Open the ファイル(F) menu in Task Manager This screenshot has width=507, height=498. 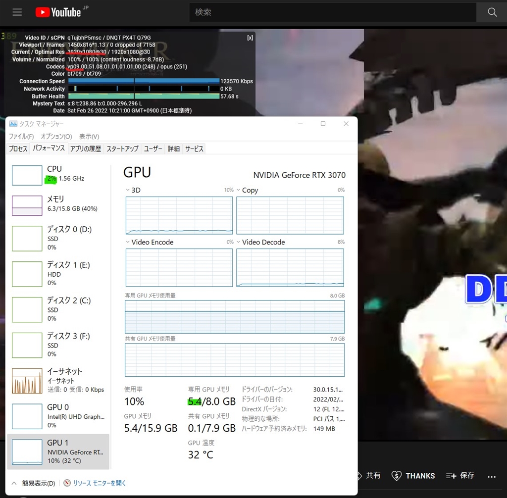click(21, 137)
